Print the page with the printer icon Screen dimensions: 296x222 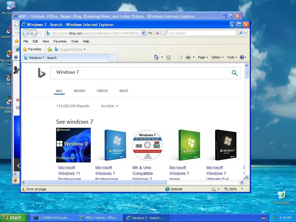188,57
